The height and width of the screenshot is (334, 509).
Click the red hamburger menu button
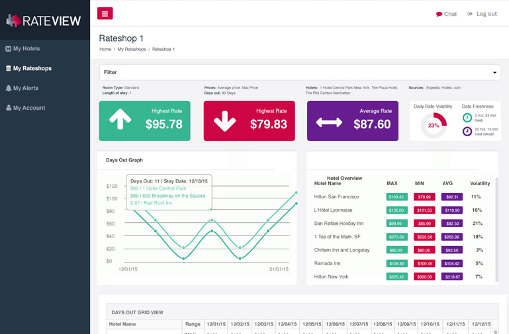pyautogui.click(x=105, y=13)
